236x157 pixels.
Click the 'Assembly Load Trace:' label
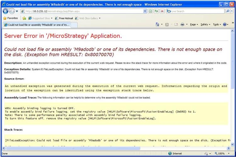(x=20, y=98)
